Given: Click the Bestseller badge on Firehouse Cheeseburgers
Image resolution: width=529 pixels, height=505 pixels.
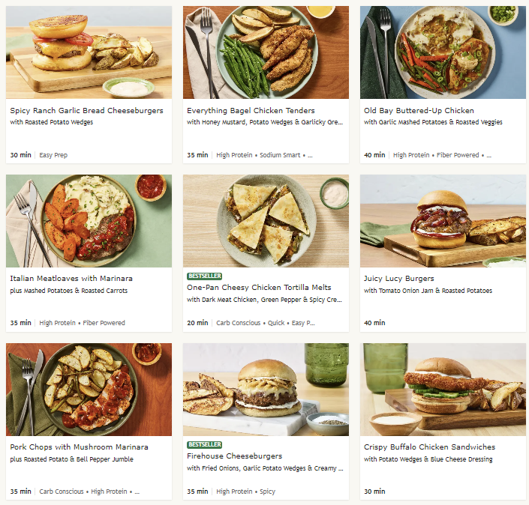Looking at the screenshot, I should [204, 444].
